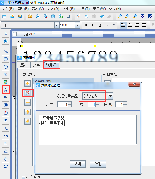Click the Print icon
This screenshot has height=179, width=155.
(x=38, y=16)
